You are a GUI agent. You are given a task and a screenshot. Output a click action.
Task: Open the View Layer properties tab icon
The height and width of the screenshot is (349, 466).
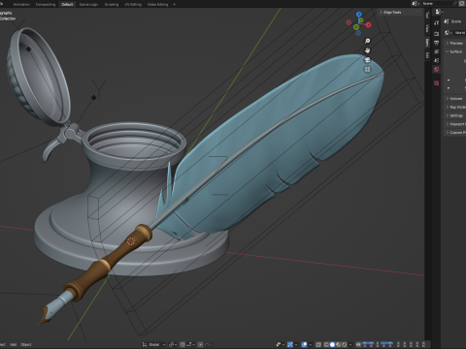click(x=436, y=51)
